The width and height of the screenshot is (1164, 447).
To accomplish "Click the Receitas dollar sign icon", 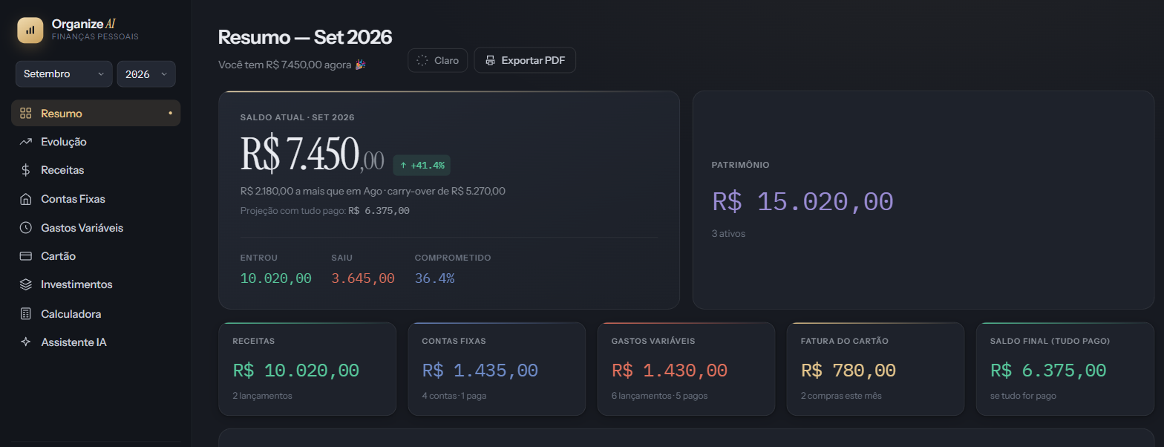I will 26,170.
